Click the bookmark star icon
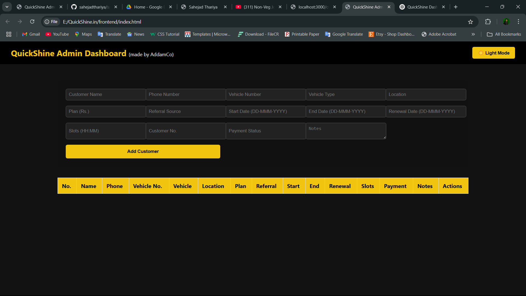526x296 pixels. pos(470,22)
